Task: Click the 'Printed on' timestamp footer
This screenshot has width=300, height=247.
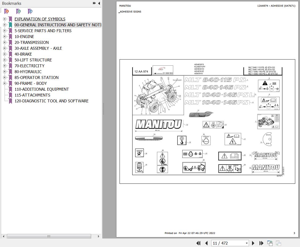Action: (x=190, y=233)
